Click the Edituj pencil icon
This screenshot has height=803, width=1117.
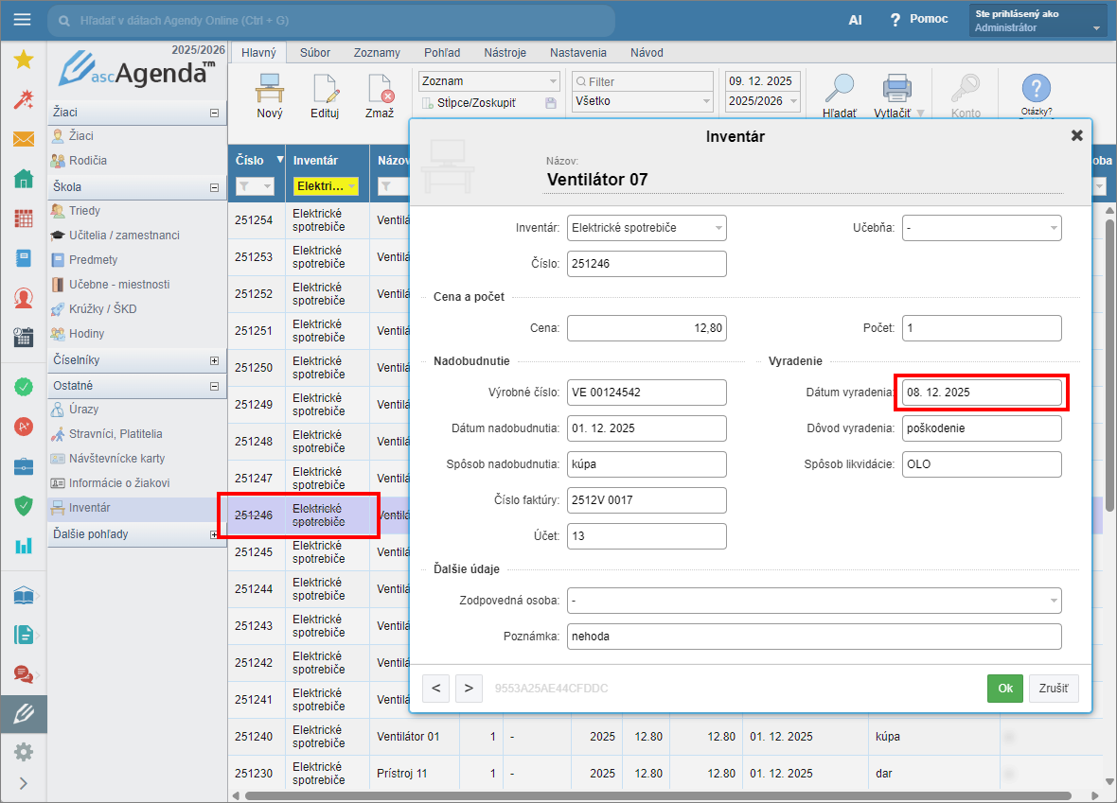[325, 89]
